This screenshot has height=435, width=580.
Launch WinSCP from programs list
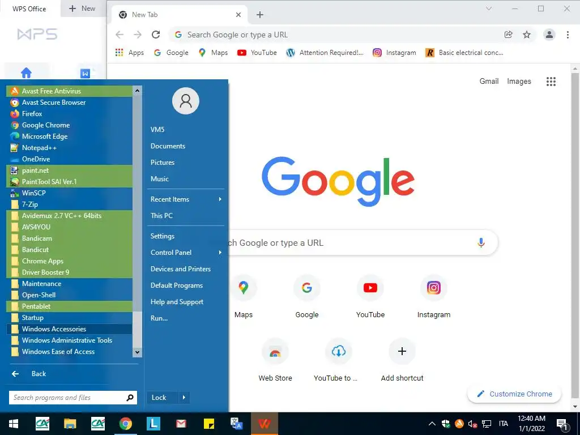pos(69,193)
